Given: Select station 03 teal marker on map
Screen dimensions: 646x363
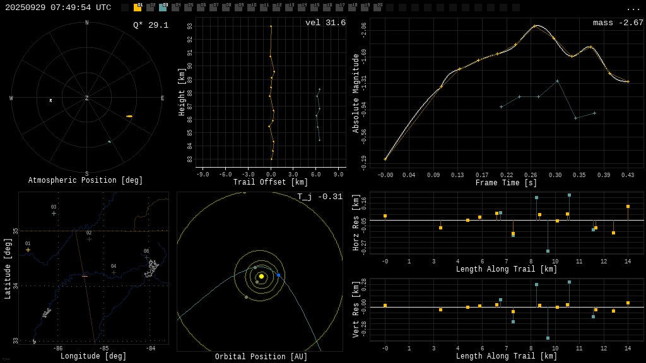Looking at the screenshot, I should pos(54,214).
